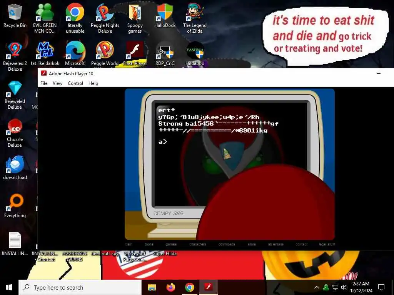
Task: Open RDP_CnC desktop shortcut
Action: [x=165, y=54]
